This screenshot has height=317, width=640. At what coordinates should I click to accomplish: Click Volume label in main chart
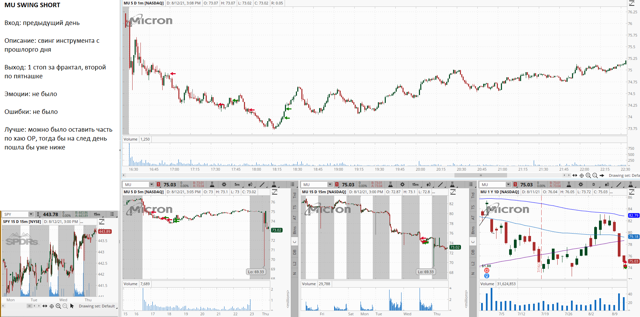131,139
